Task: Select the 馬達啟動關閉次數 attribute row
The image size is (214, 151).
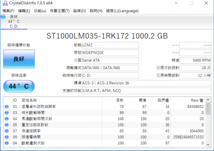Action: [x=104, y=119]
